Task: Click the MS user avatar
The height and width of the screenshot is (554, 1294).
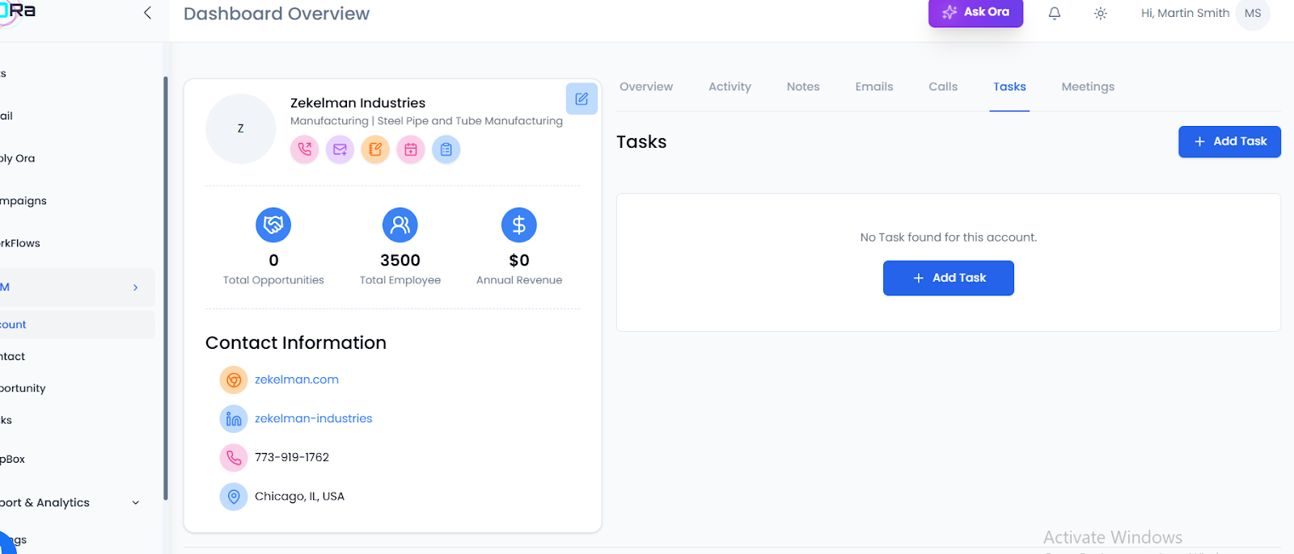Action: 1253,14
